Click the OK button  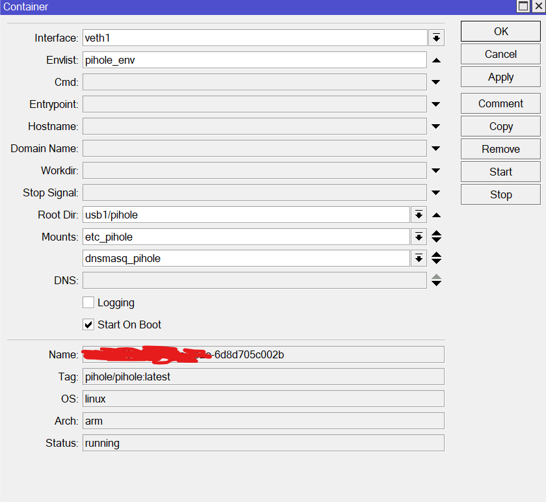coord(500,31)
